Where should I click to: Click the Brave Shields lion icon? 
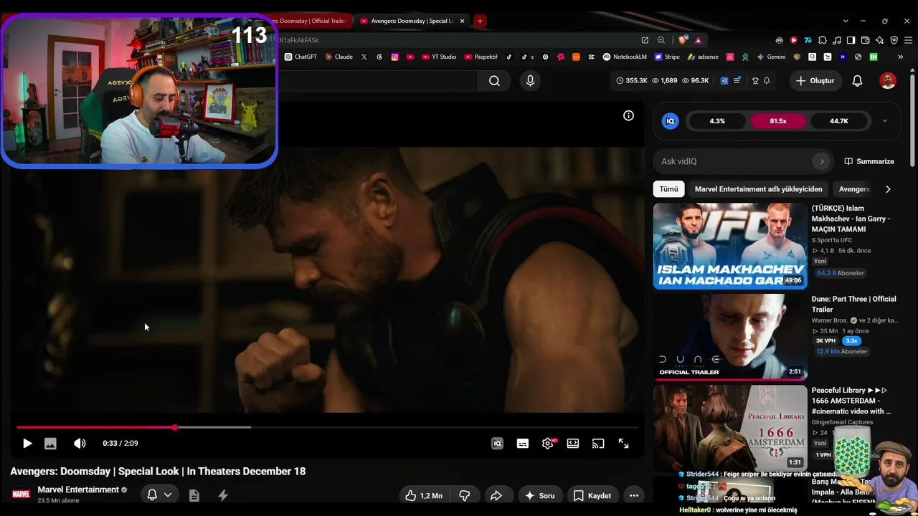pos(682,40)
